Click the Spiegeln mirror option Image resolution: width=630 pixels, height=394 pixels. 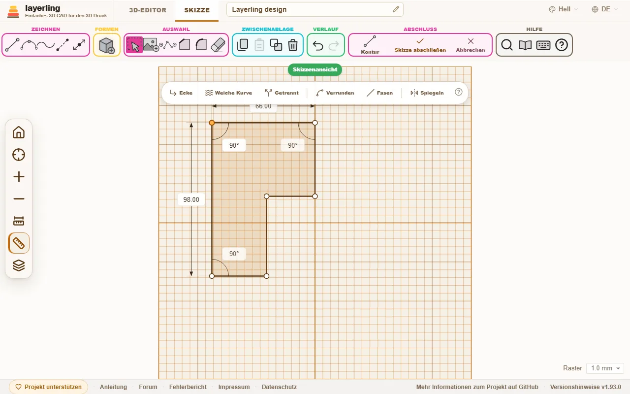pyautogui.click(x=427, y=93)
